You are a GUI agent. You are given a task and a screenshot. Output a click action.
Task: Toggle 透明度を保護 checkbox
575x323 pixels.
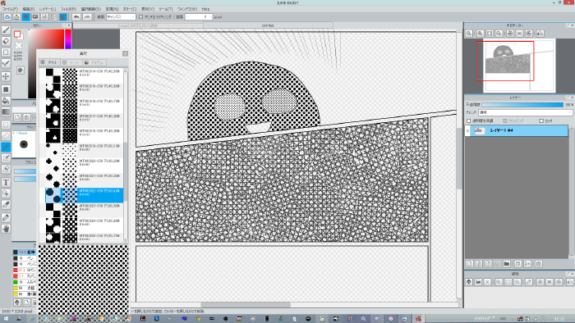469,121
